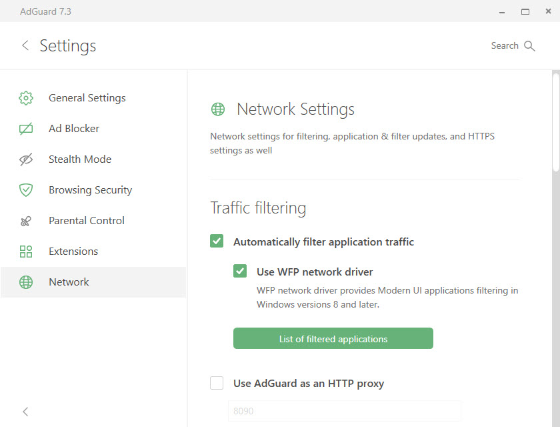Viewport: 560px width, 427px height.
Task: Click WFP network driver description text
Action: click(387, 298)
